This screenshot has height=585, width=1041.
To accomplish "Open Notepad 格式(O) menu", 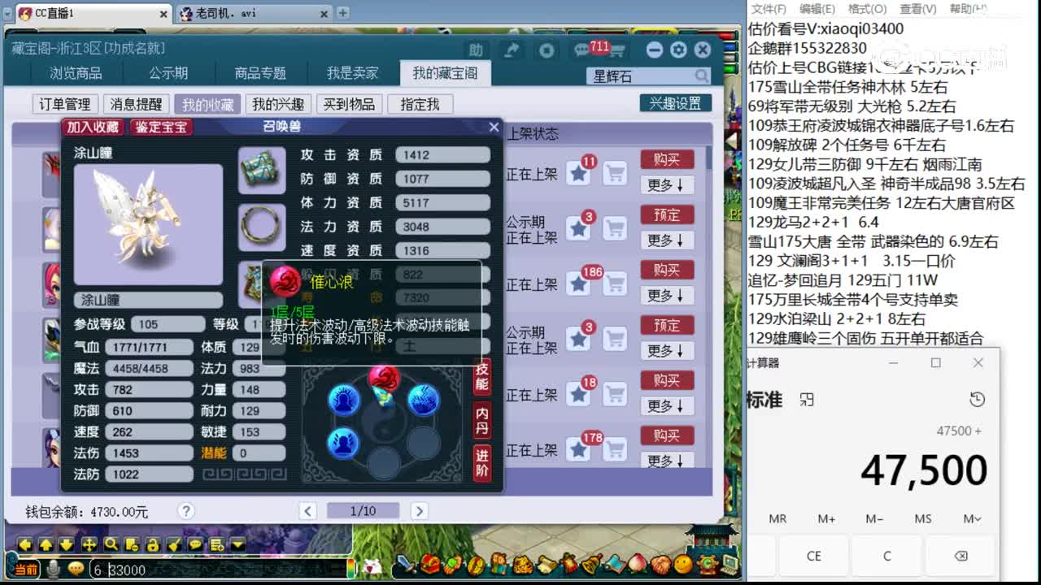I will 867,9.
